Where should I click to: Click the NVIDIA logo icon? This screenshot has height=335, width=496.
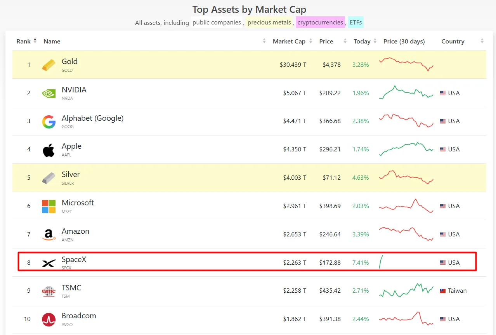tap(49, 93)
